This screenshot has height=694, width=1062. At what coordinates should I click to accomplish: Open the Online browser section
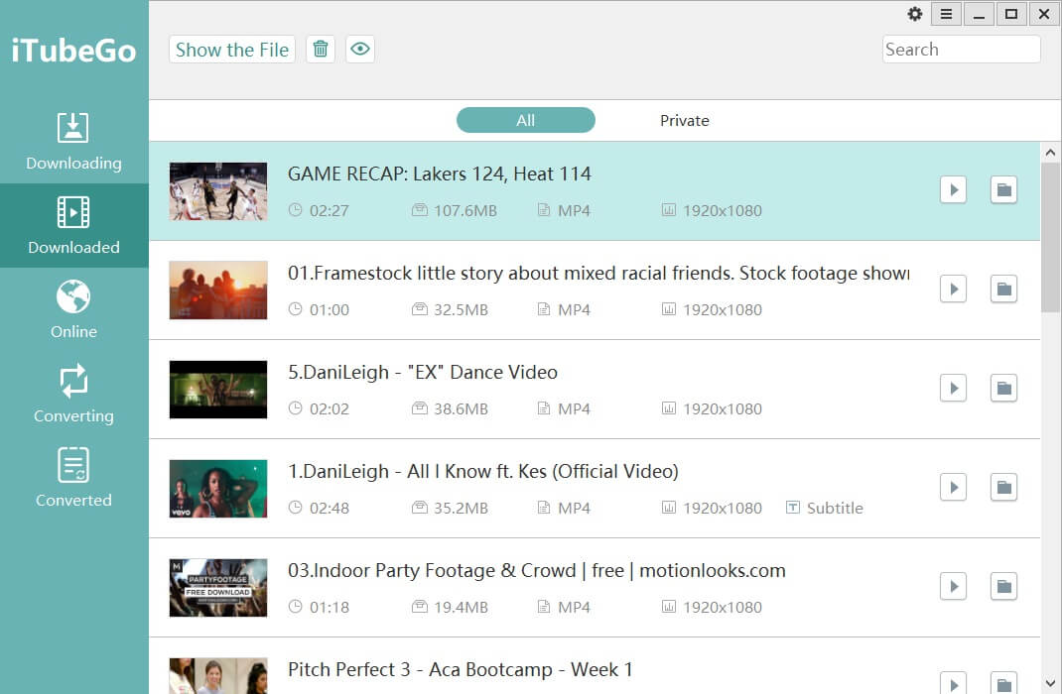73,309
